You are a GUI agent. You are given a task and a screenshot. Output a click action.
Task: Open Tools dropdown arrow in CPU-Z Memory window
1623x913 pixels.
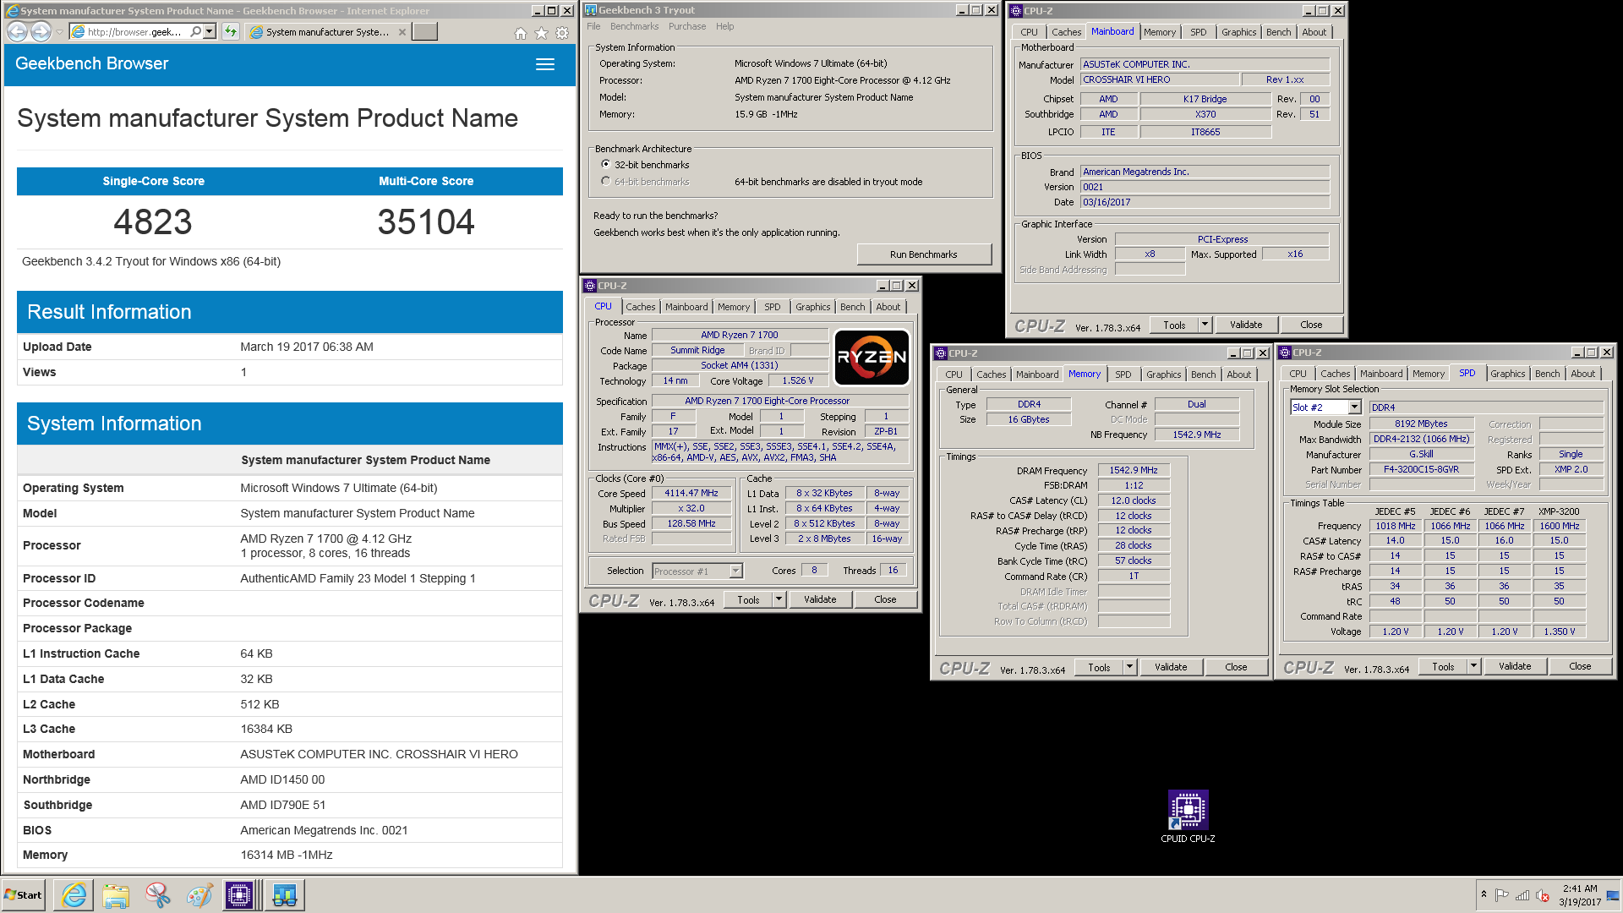click(x=1129, y=667)
